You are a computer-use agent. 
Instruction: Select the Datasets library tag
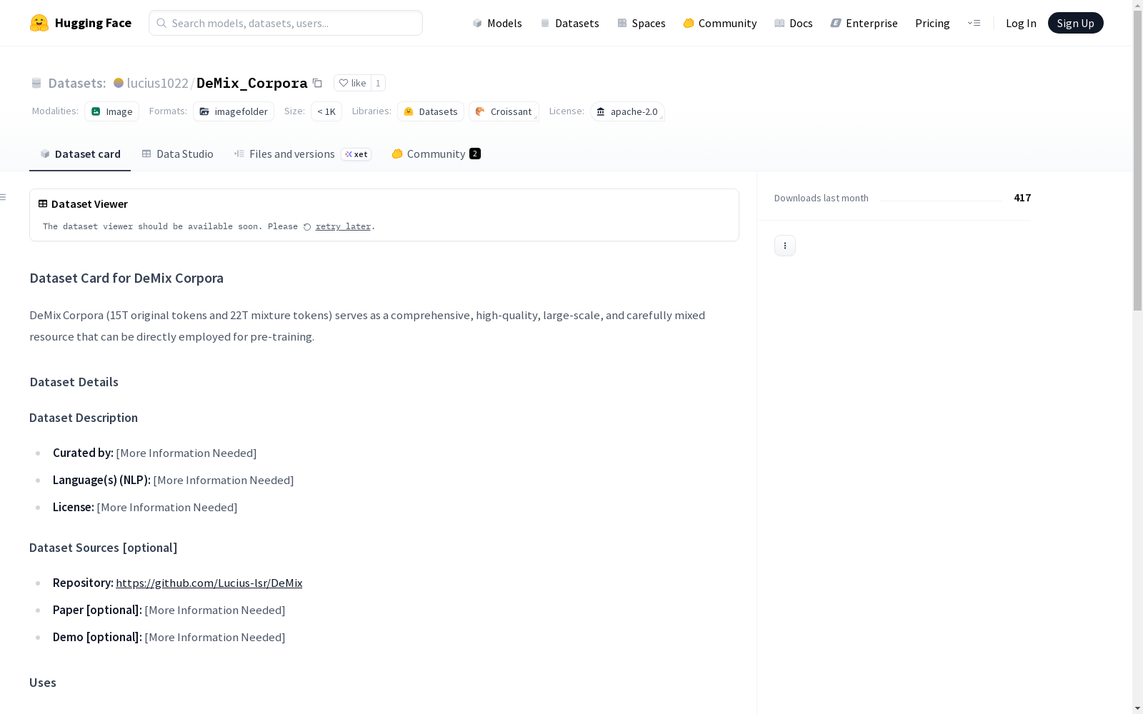click(x=431, y=111)
